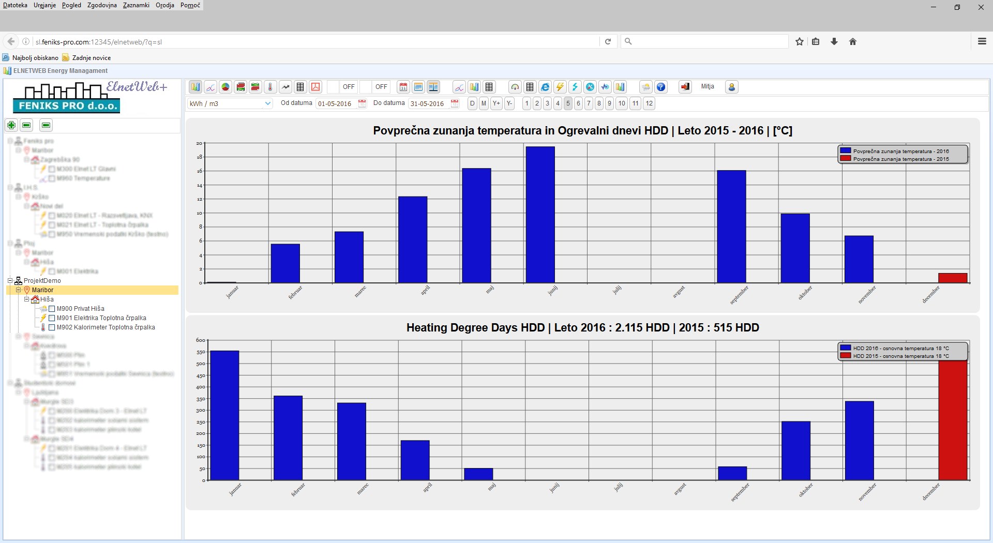Go to the browser home icon
This screenshot has height=543, width=993.
click(x=853, y=41)
